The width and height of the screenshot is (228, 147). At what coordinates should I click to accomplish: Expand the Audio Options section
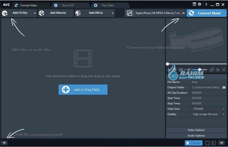click(x=196, y=136)
